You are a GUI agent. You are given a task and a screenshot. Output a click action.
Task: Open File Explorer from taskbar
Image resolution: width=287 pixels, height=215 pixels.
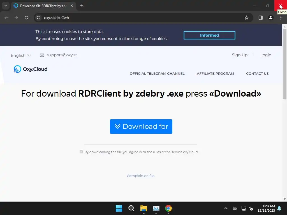144,208
